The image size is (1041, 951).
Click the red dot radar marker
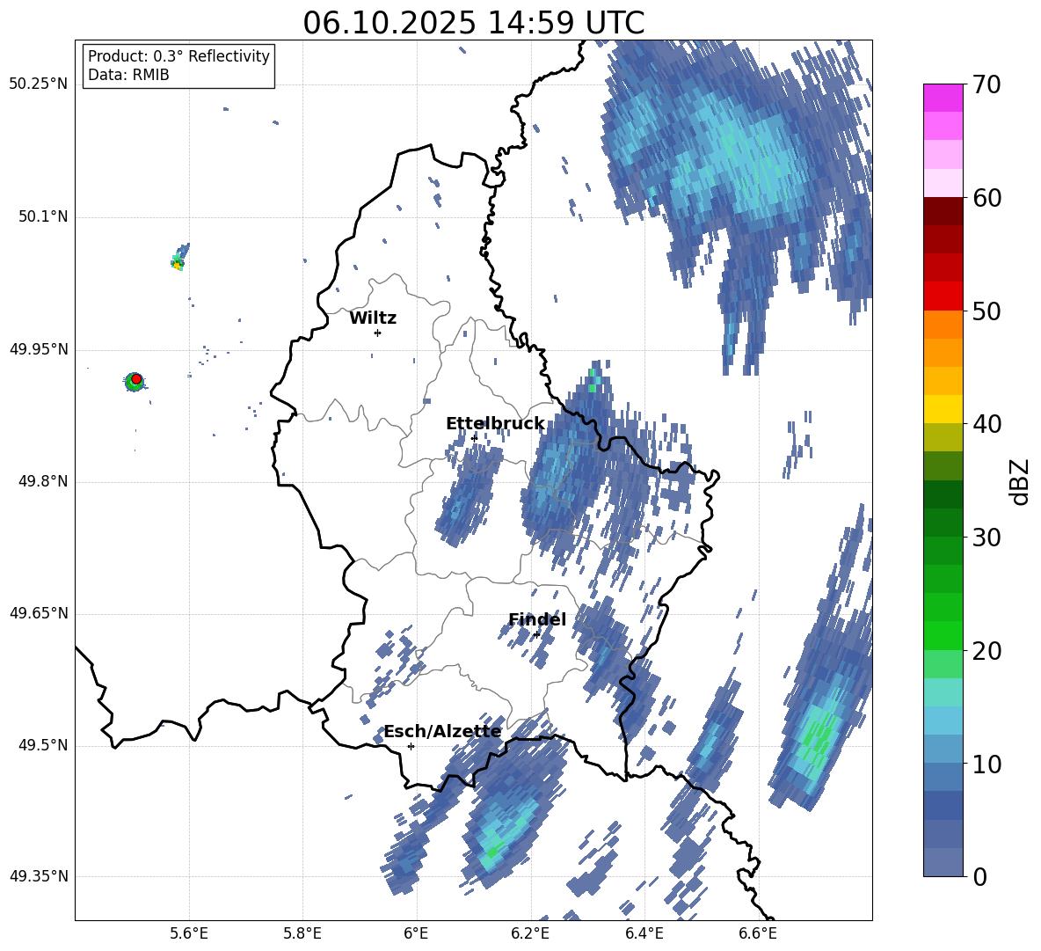(x=136, y=378)
